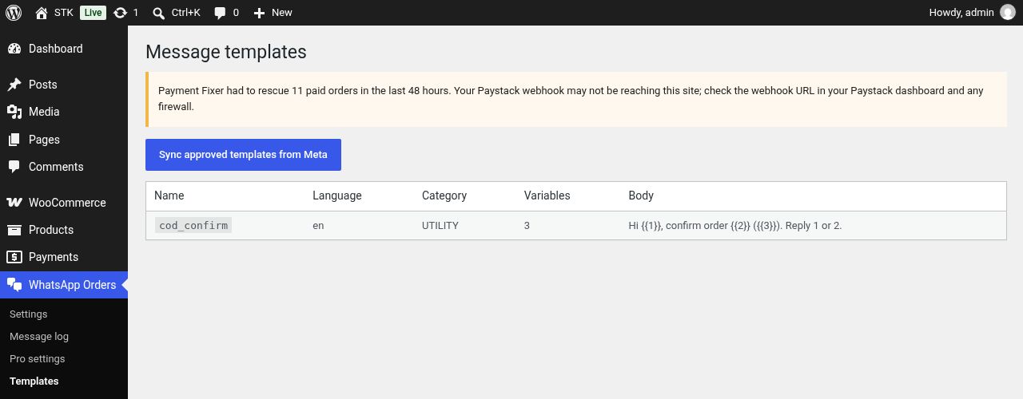This screenshot has width=1023, height=399.
Task: Click the Products archive box icon
Action: 14,230
